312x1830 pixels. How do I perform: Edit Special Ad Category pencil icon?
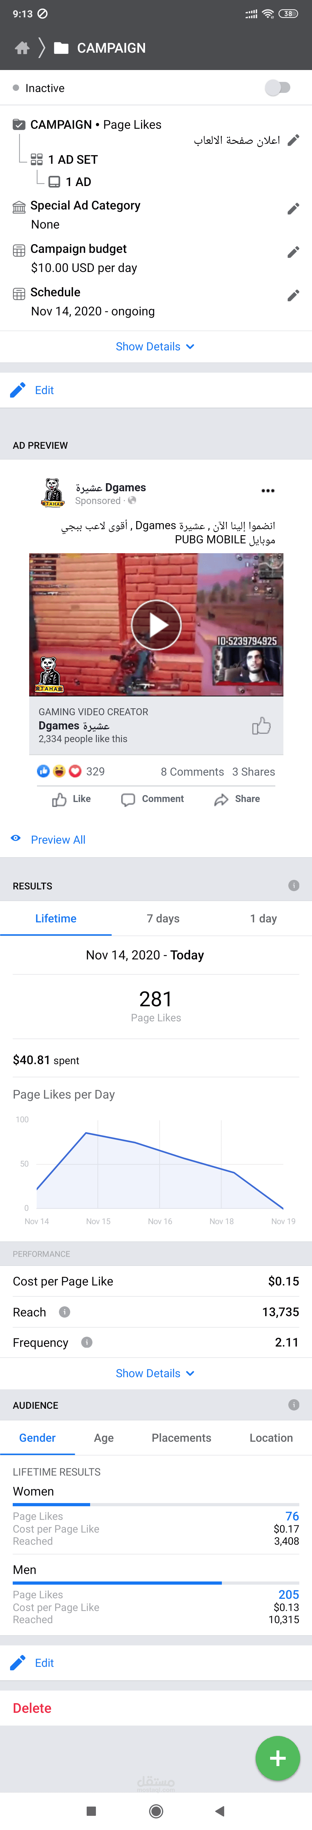pos(293,209)
